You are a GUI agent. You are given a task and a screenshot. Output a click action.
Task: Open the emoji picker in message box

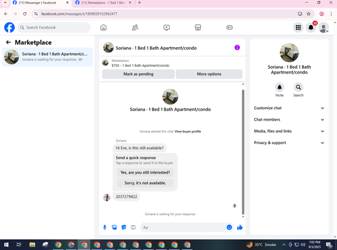[x=229, y=227]
